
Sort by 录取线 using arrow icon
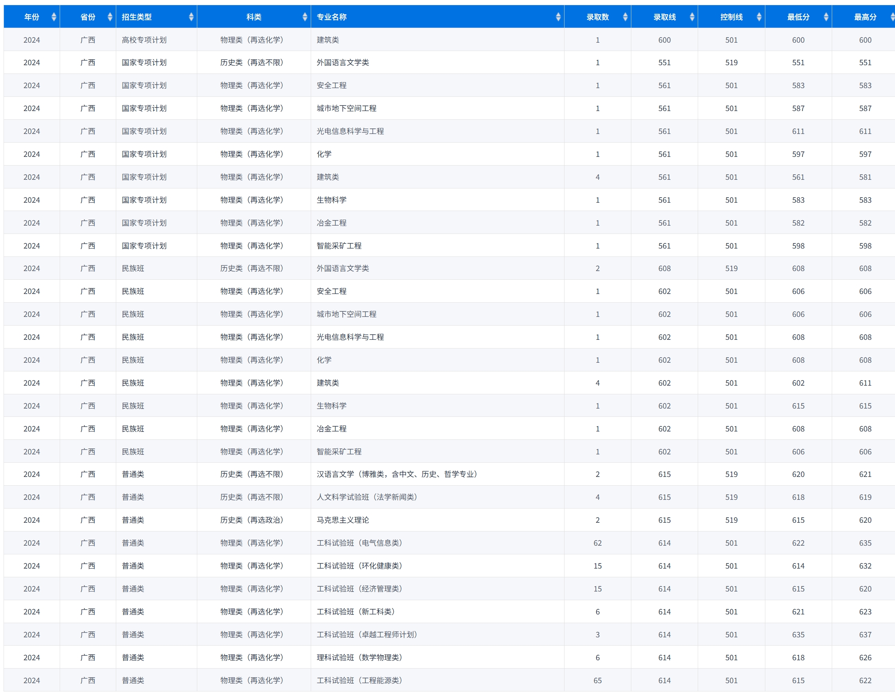[x=692, y=17]
